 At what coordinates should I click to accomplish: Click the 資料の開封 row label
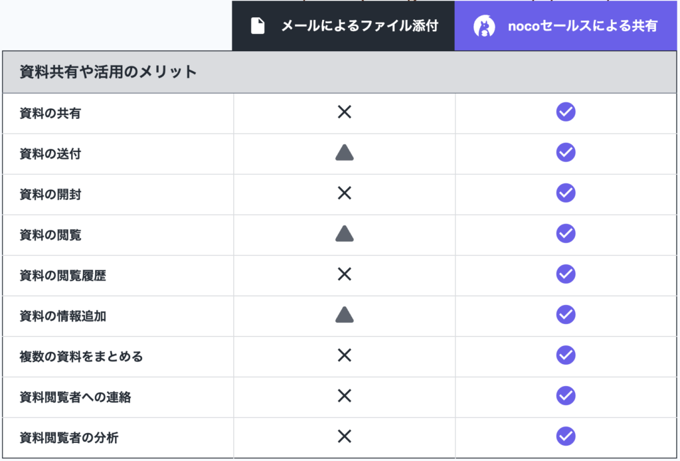point(50,194)
